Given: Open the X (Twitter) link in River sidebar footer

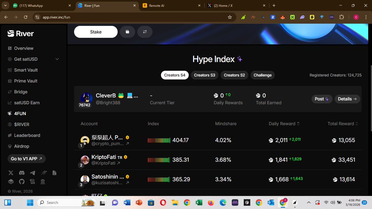Looking at the screenshot, I should click(x=11, y=173).
